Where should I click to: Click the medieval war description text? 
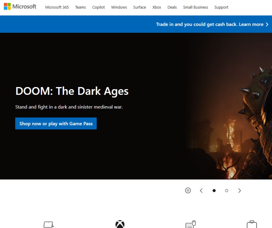[x=69, y=107]
